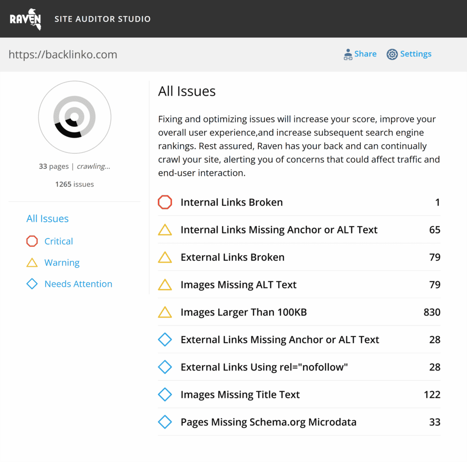Click the Share link text
Image resolution: width=467 pixels, height=462 pixels.
click(365, 54)
